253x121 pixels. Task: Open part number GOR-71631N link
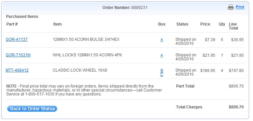pos(18,55)
